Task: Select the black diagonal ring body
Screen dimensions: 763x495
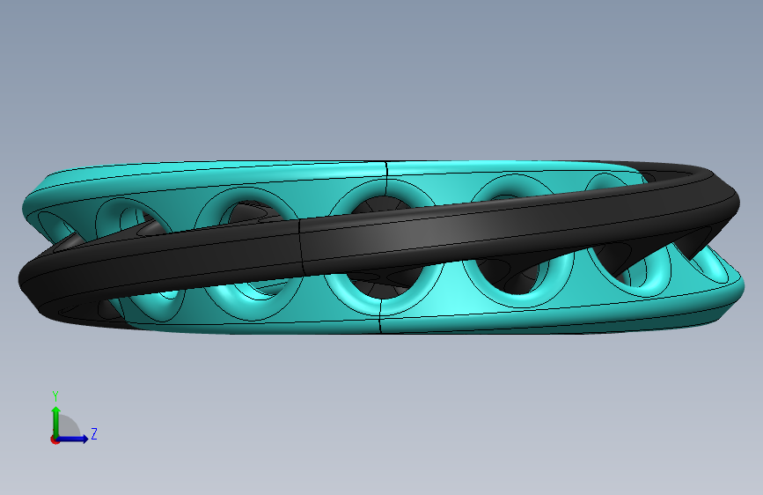Action: coord(379,238)
